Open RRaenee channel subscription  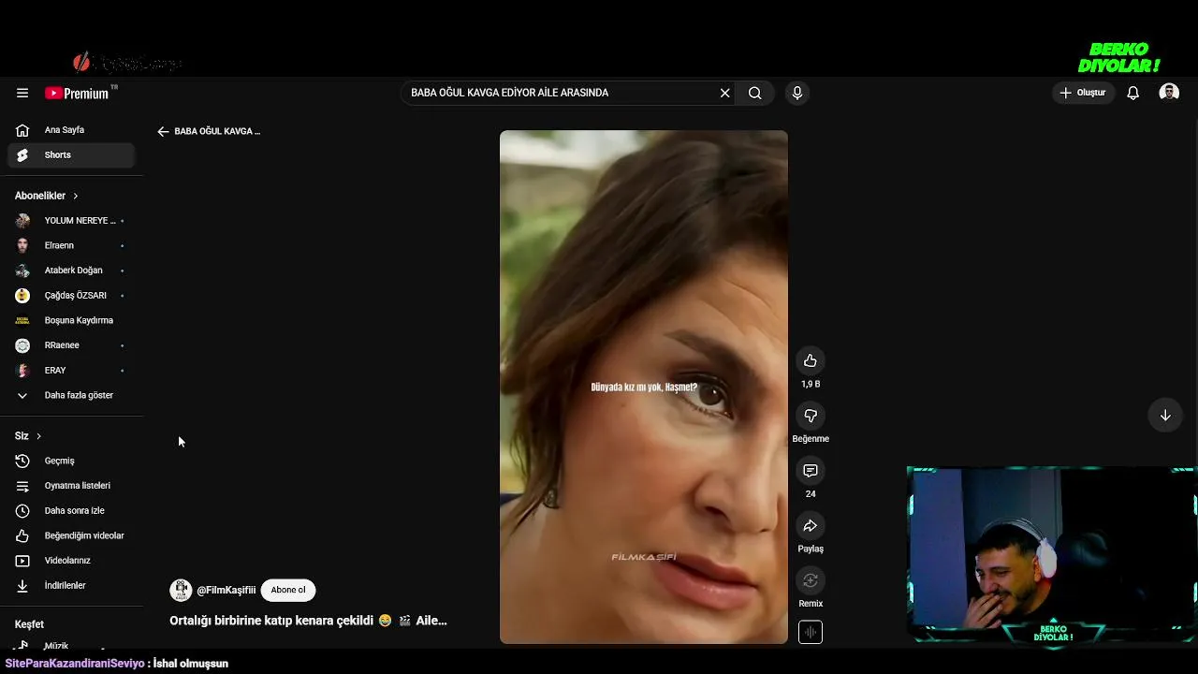pos(71,345)
